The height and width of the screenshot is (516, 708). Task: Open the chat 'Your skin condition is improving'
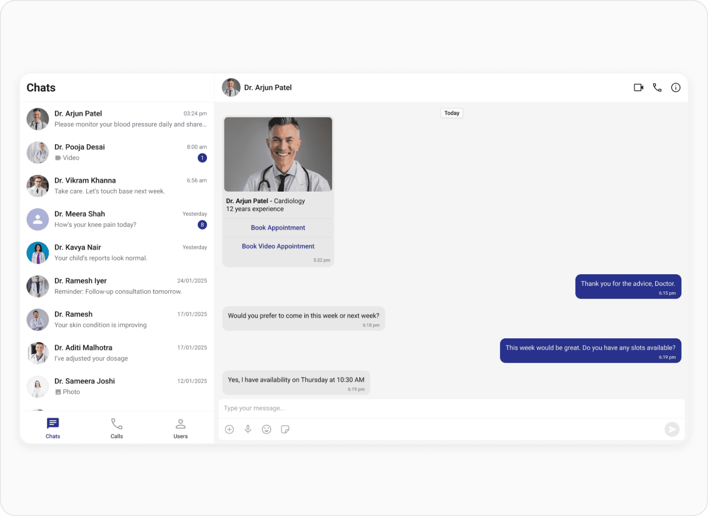pyautogui.click(x=117, y=320)
